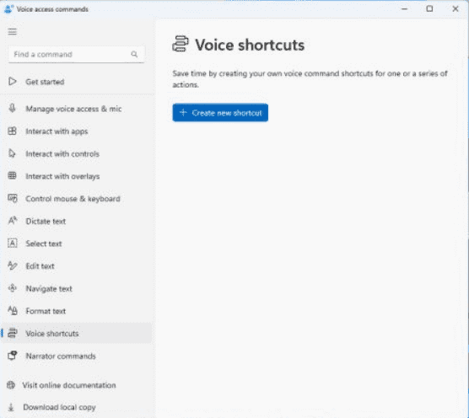Image resolution: width=469 pixels, height=418 pixels.
Task: Open the Get started section
Action: click(x=77, y=82)
